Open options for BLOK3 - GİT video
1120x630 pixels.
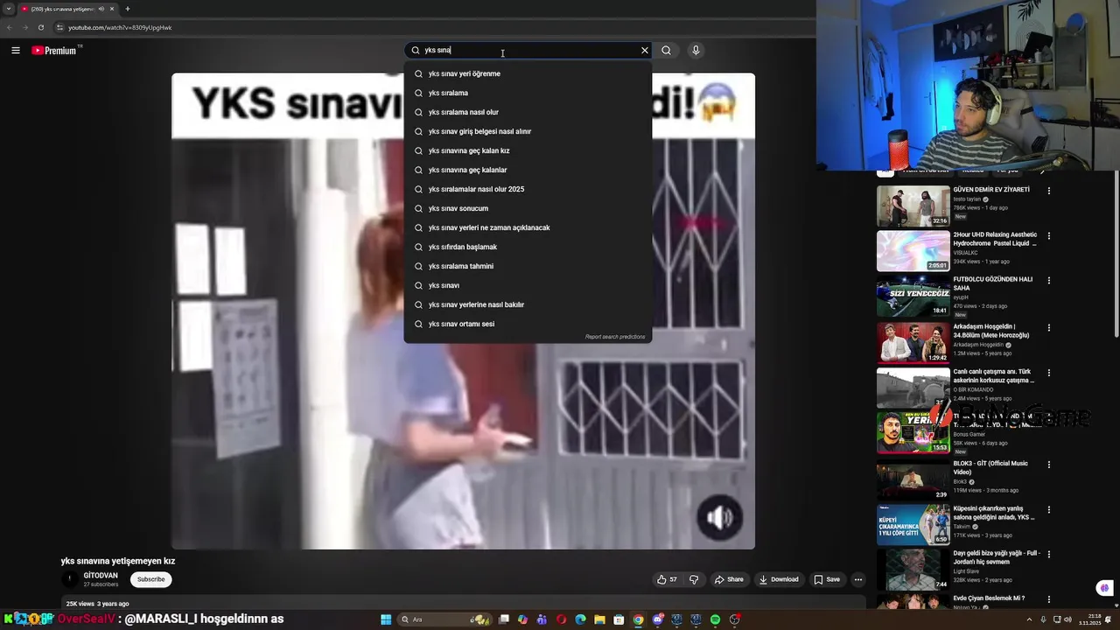(1049, 465)
